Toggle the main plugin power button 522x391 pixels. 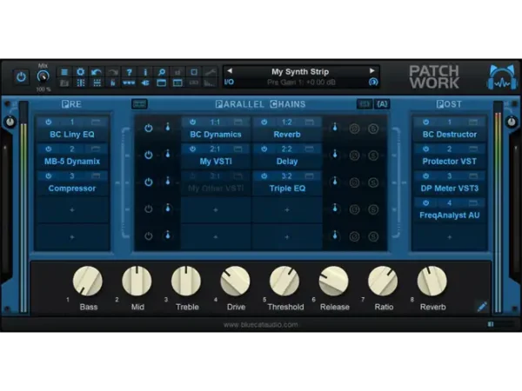point(21,76)
